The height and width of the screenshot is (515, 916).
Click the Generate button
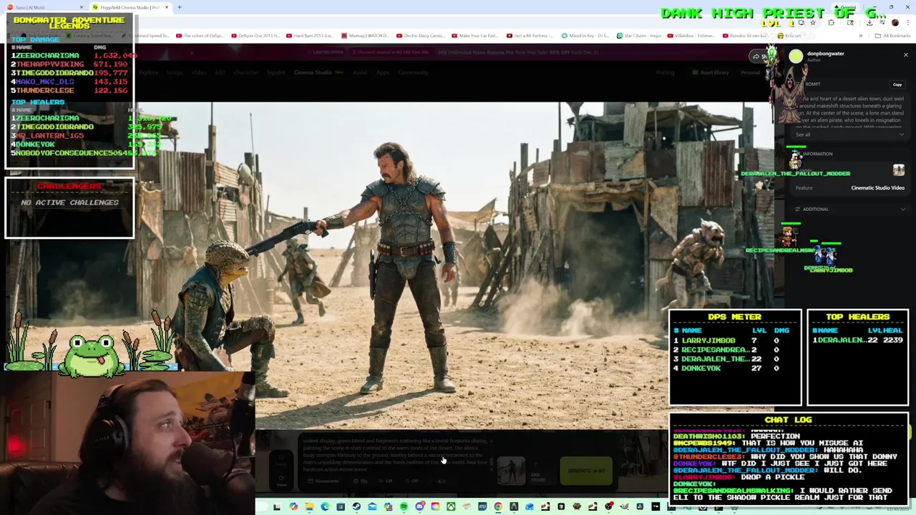click(x=586, y=471)
